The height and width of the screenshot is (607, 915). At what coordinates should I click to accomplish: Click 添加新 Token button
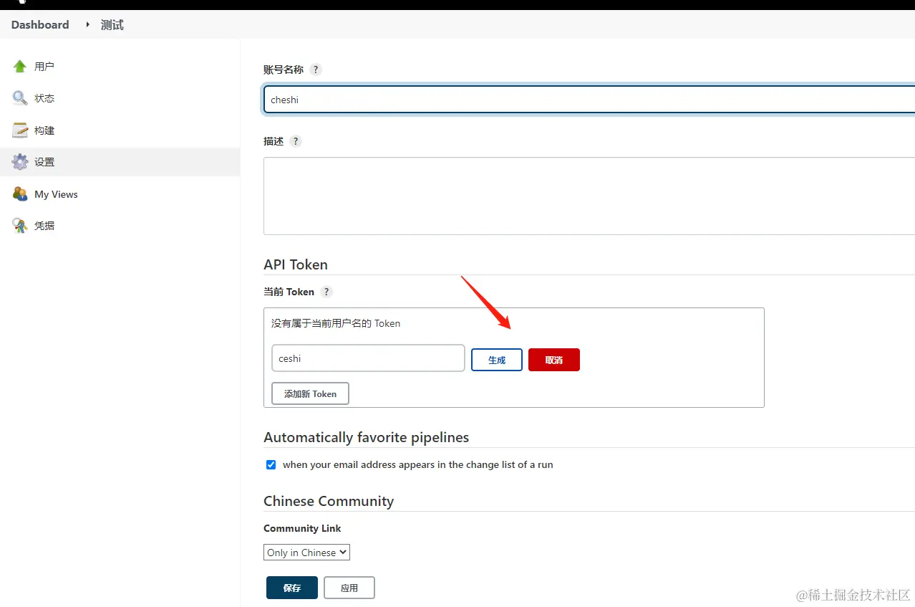[310, 393]
